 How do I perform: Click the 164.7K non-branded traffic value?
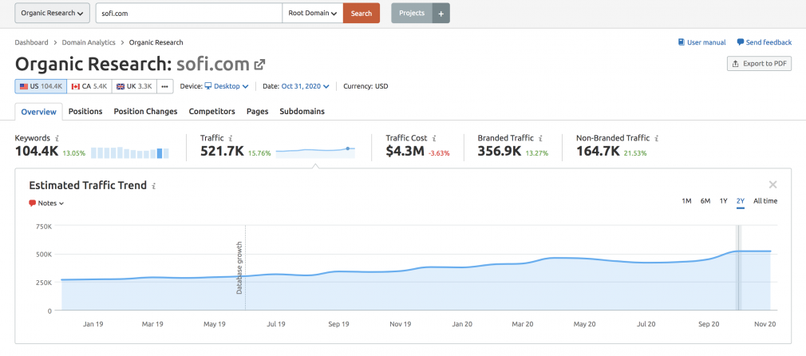(x=599, y=152)
